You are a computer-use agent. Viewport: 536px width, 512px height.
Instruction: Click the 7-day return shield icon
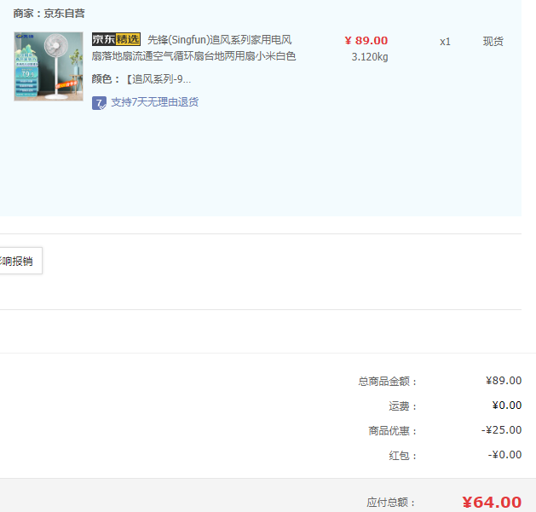99,103
